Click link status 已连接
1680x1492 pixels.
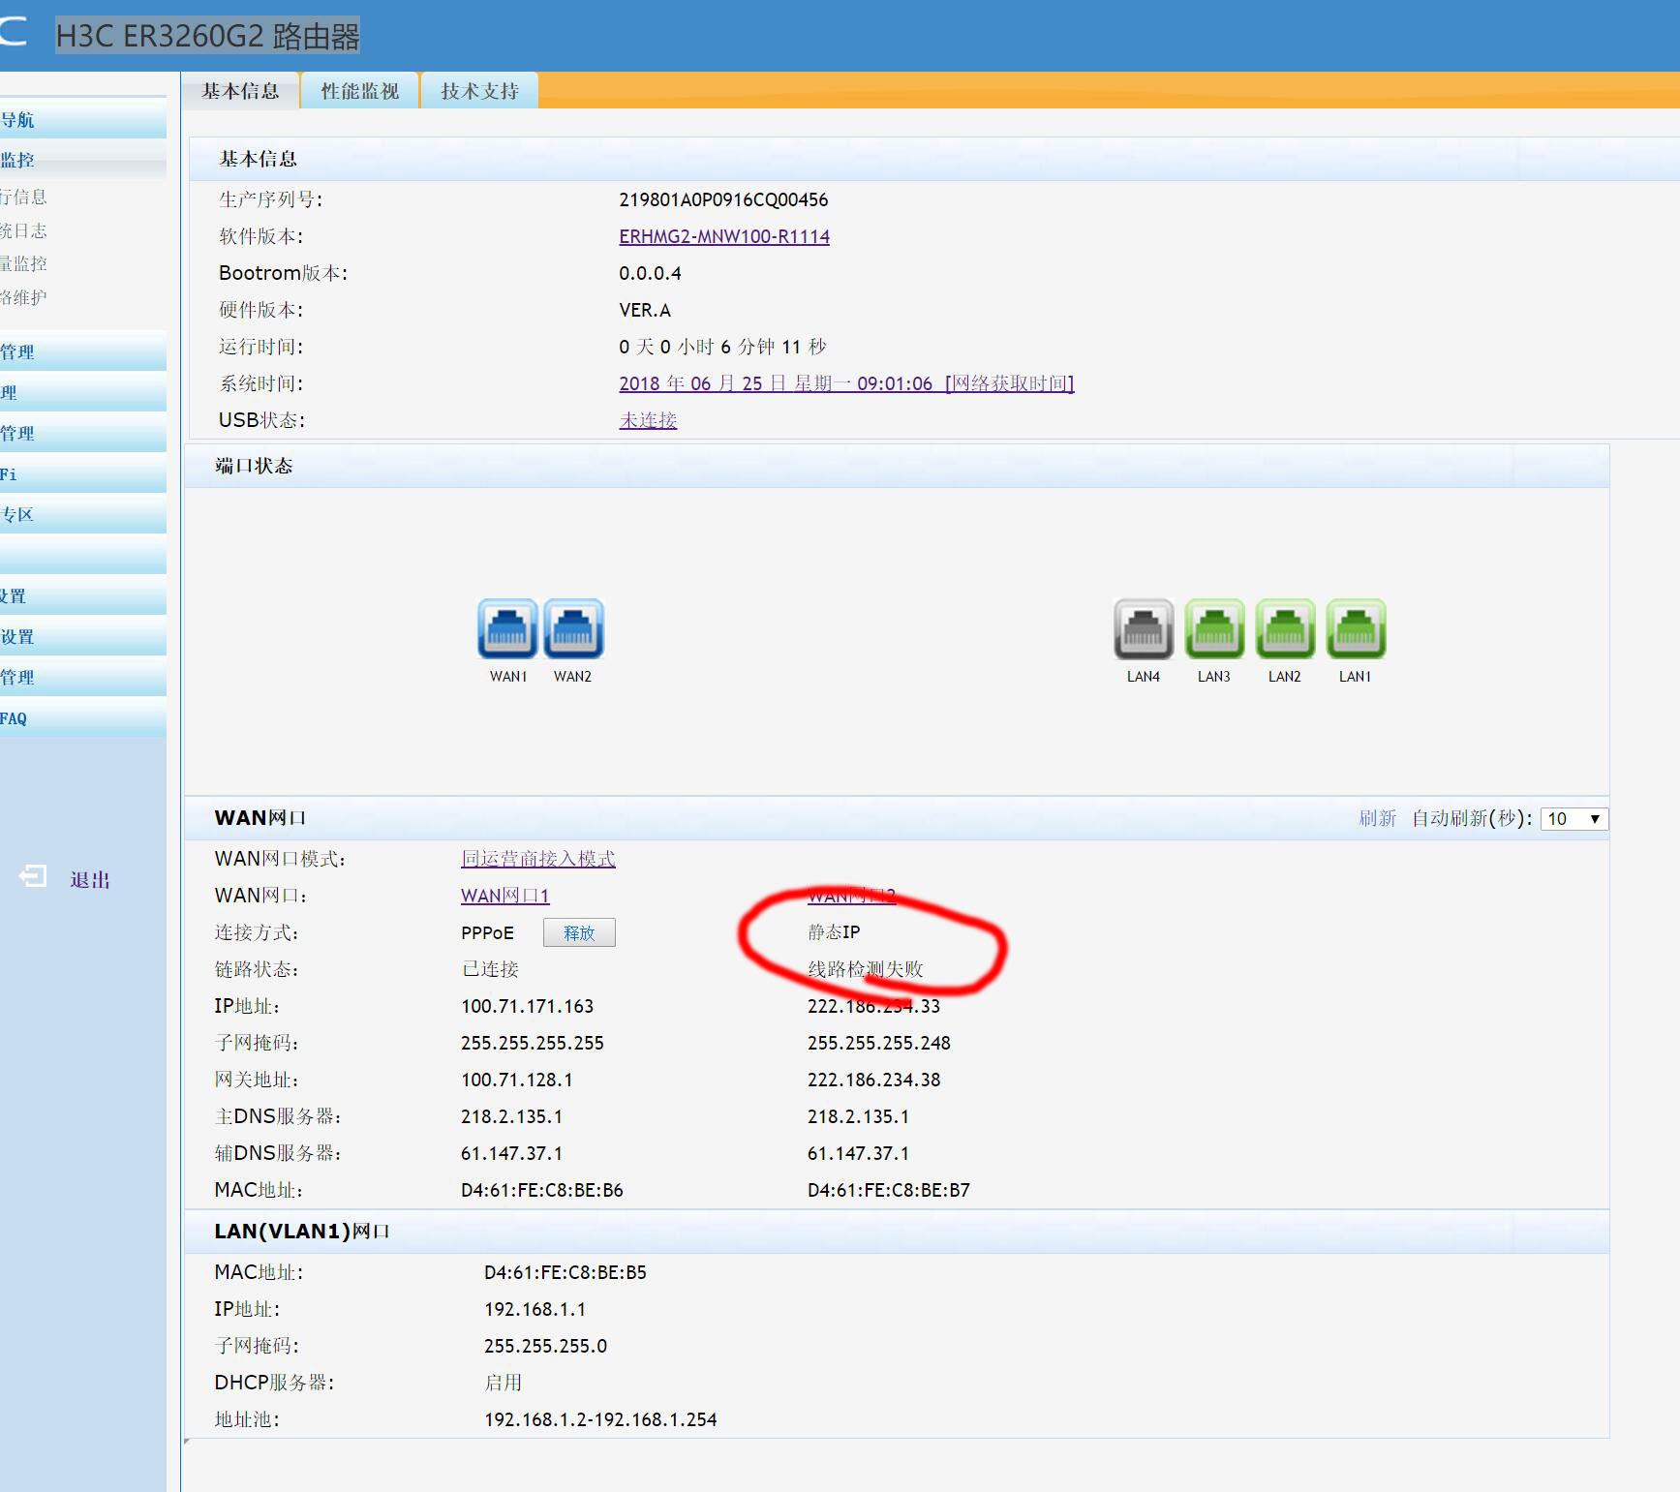(x=490, y=969)
